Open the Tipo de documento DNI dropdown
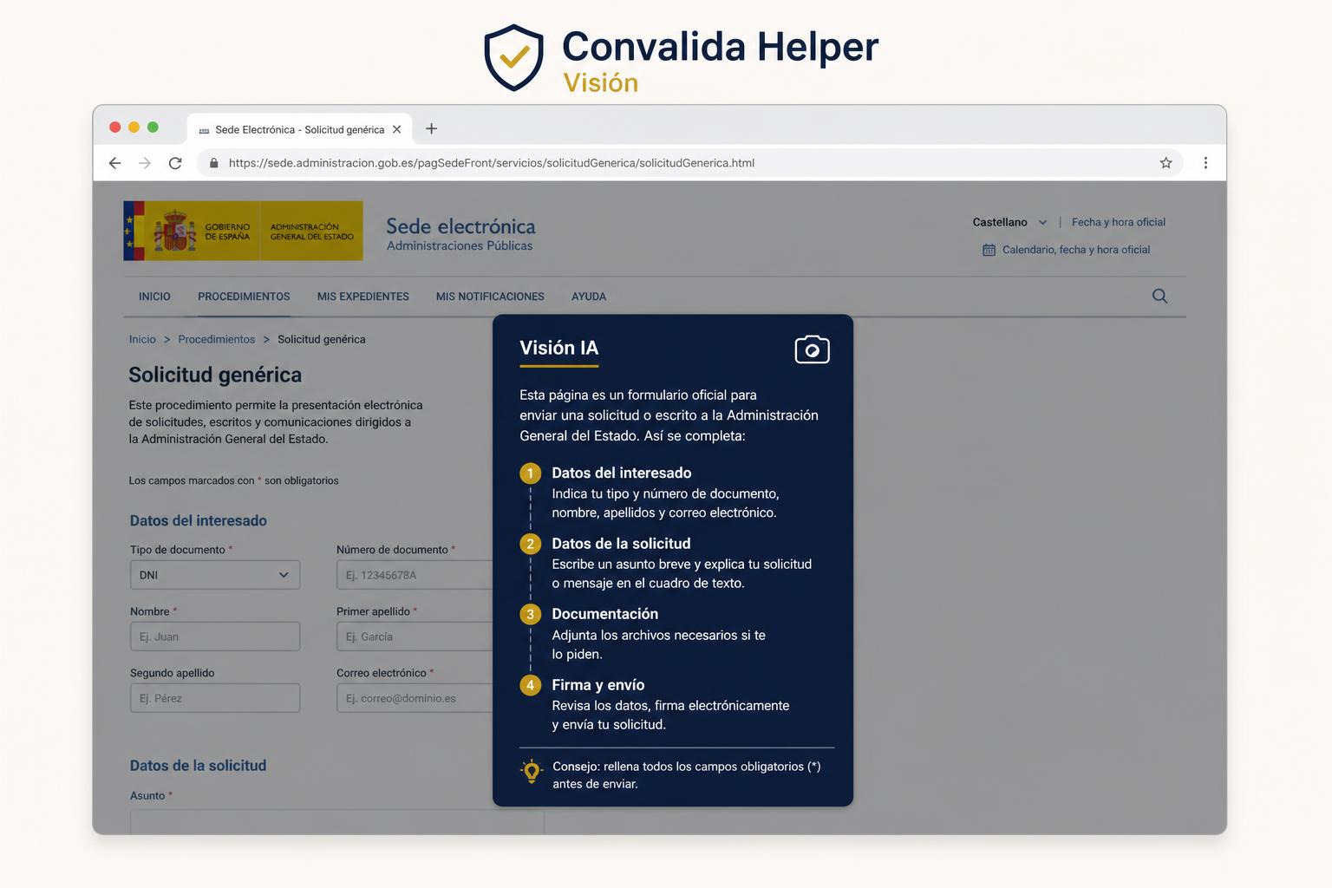This screenshot has height=888, width=1332. pos(215,575)
